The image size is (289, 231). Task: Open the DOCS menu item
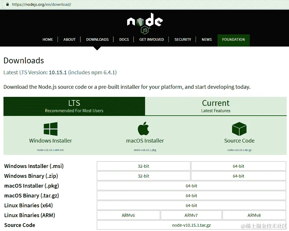pyautogui.click(x=124, y=39)
